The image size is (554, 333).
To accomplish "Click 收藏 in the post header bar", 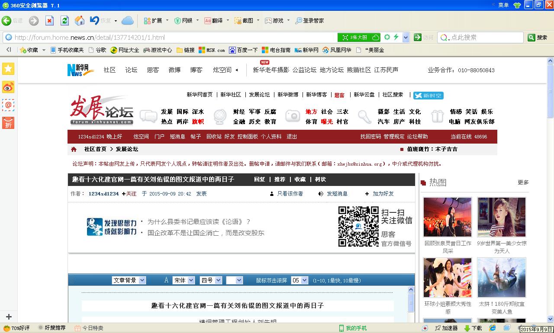I will [300, 179].
